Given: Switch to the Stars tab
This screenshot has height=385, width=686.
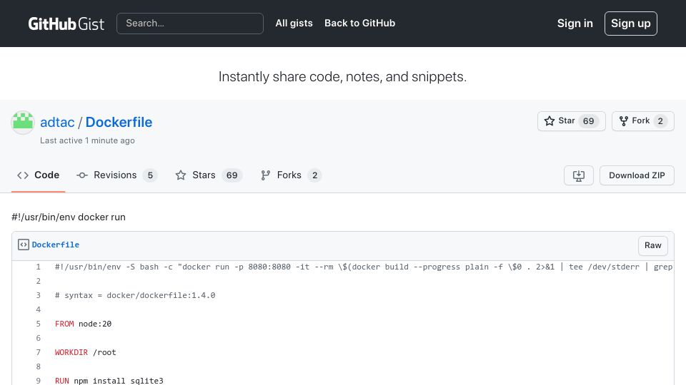Looking at the screenshot, I should [x=208, y=175].
